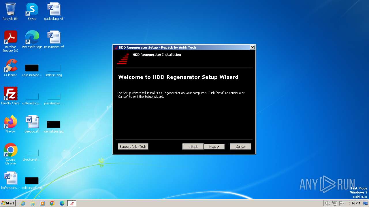Viewport: 369px width, 207px height.
Task: Click the HDD Regenerator red logo
Action: tap(123, 59)
